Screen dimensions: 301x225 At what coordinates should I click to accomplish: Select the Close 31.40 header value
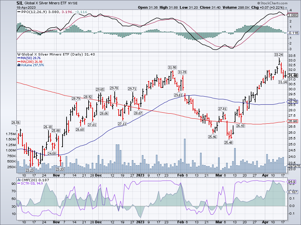tap(210, 7)
